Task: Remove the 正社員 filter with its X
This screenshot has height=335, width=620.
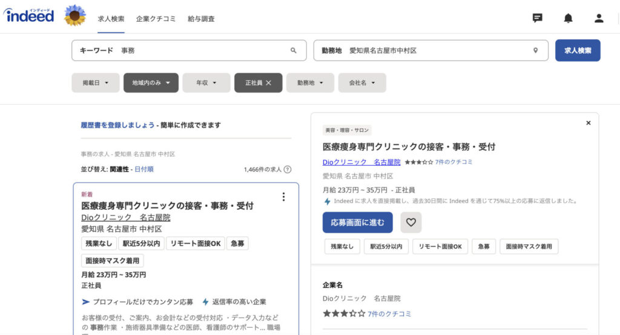Action: pos(268,83)
